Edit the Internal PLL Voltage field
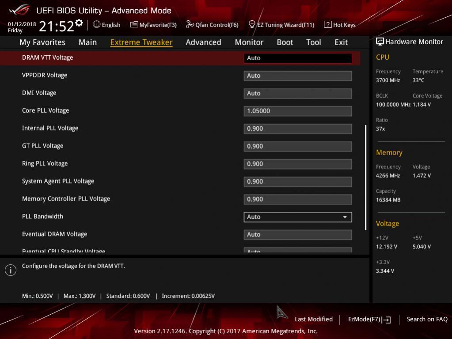 point(297,129)
